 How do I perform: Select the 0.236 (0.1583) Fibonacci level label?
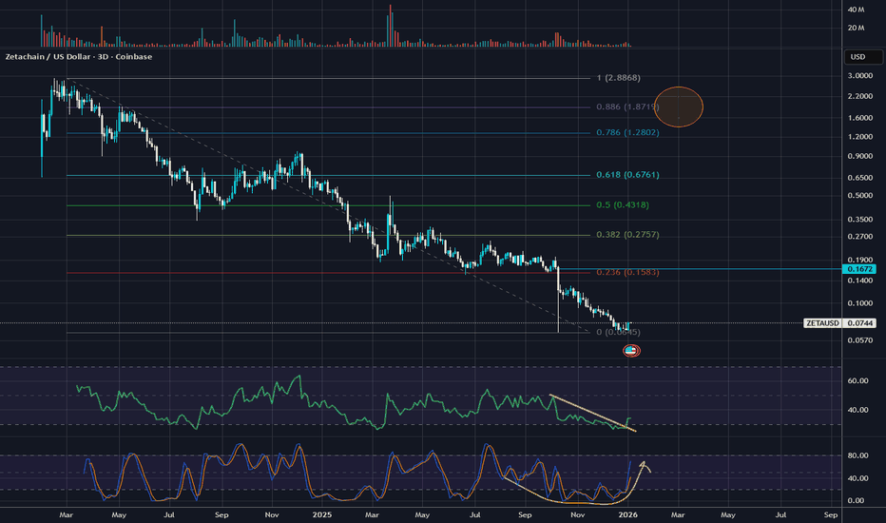coord(627,272)
